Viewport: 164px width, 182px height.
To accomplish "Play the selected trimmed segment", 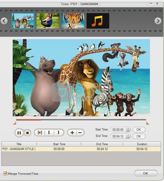I will tap(40, 133).
